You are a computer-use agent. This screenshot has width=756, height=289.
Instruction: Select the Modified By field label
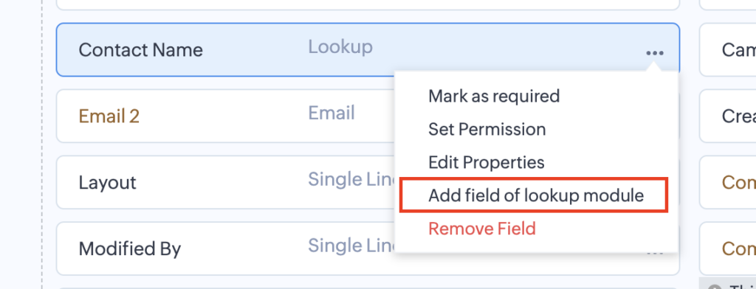point(130,249)
